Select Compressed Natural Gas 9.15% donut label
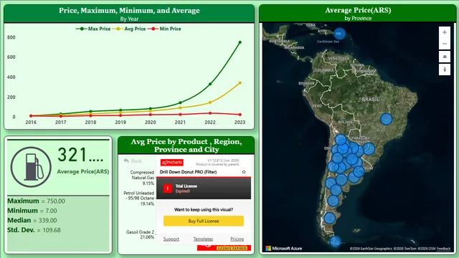This screenshot has height=258, width=459. pos(142,178)
